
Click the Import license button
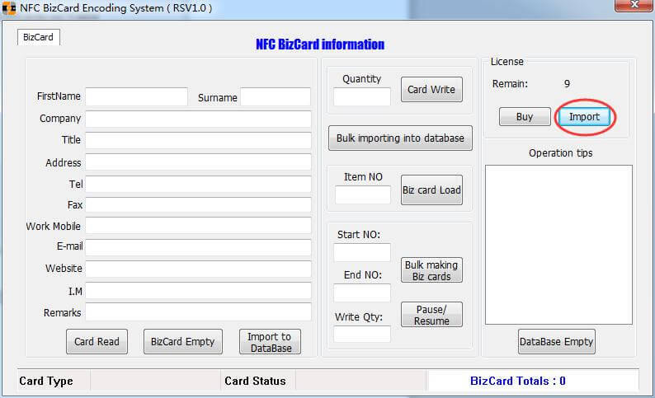(584, 117)
